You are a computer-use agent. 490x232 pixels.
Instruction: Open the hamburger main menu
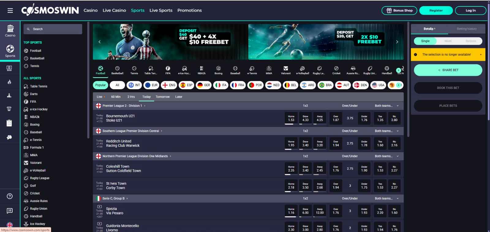10,10
